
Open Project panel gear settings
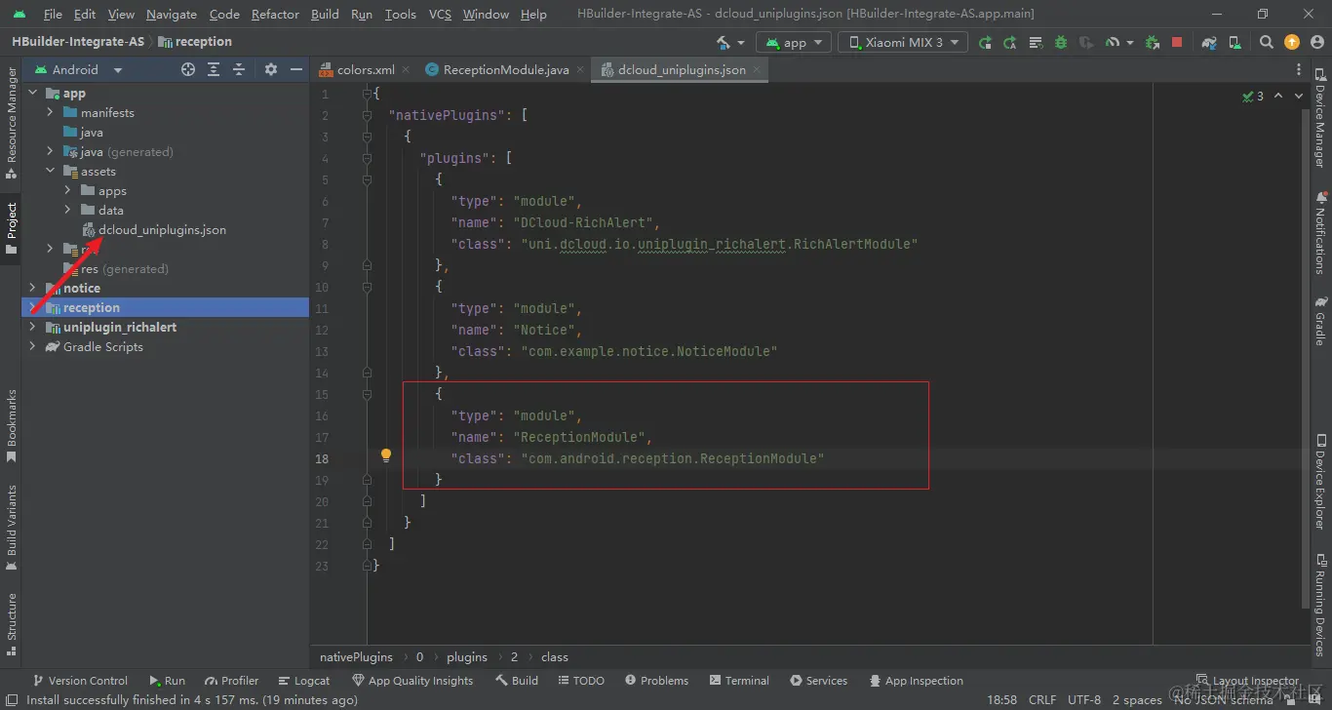(271, 69)
